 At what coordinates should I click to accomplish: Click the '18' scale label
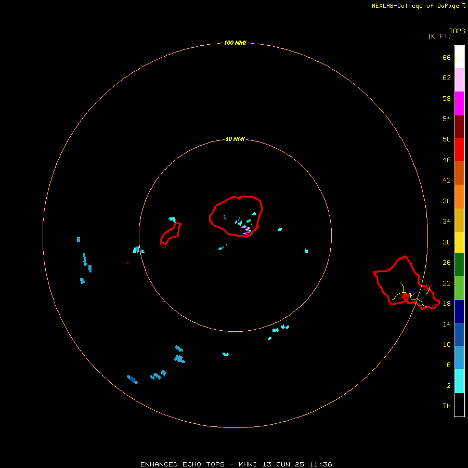pyautogui.click(x=447, y=304)
